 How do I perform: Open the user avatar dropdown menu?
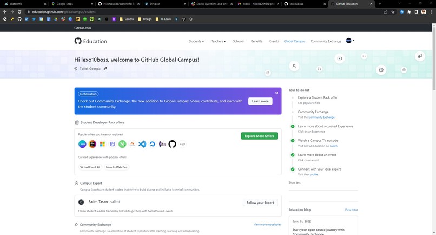350,41
